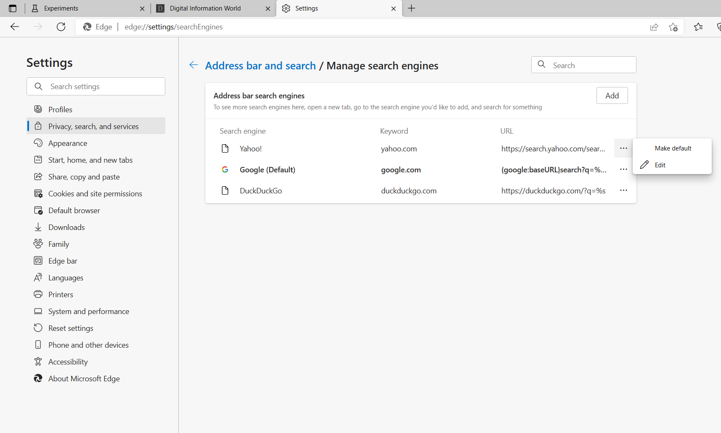721x433 pixels.
Task: Choose Make default from the context menu
Action: (672, 148)
